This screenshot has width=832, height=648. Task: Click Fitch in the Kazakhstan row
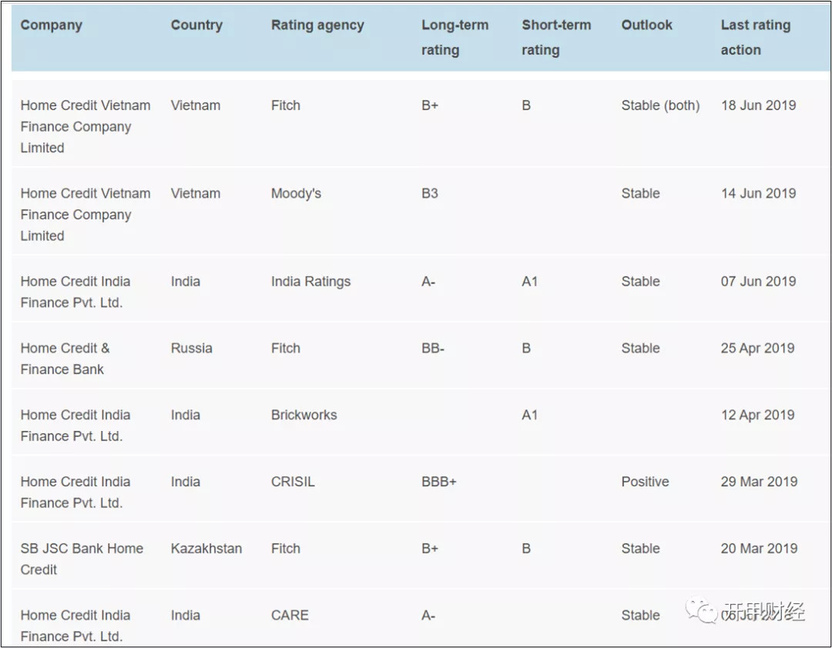point(286,548)
